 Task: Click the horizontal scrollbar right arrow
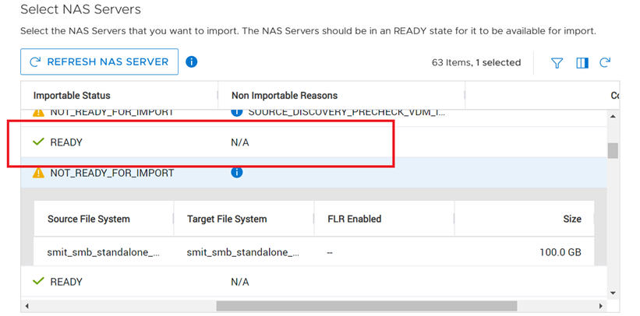point(601,306)
